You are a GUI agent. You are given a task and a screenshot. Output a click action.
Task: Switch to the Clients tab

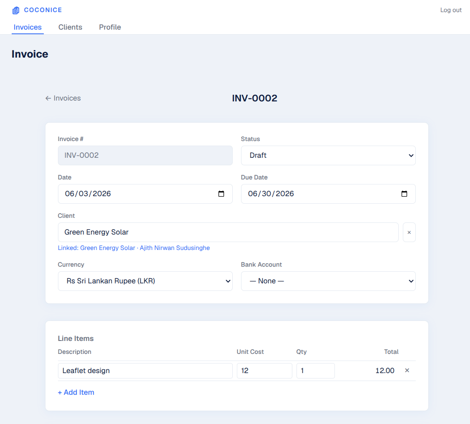point(70,27)
